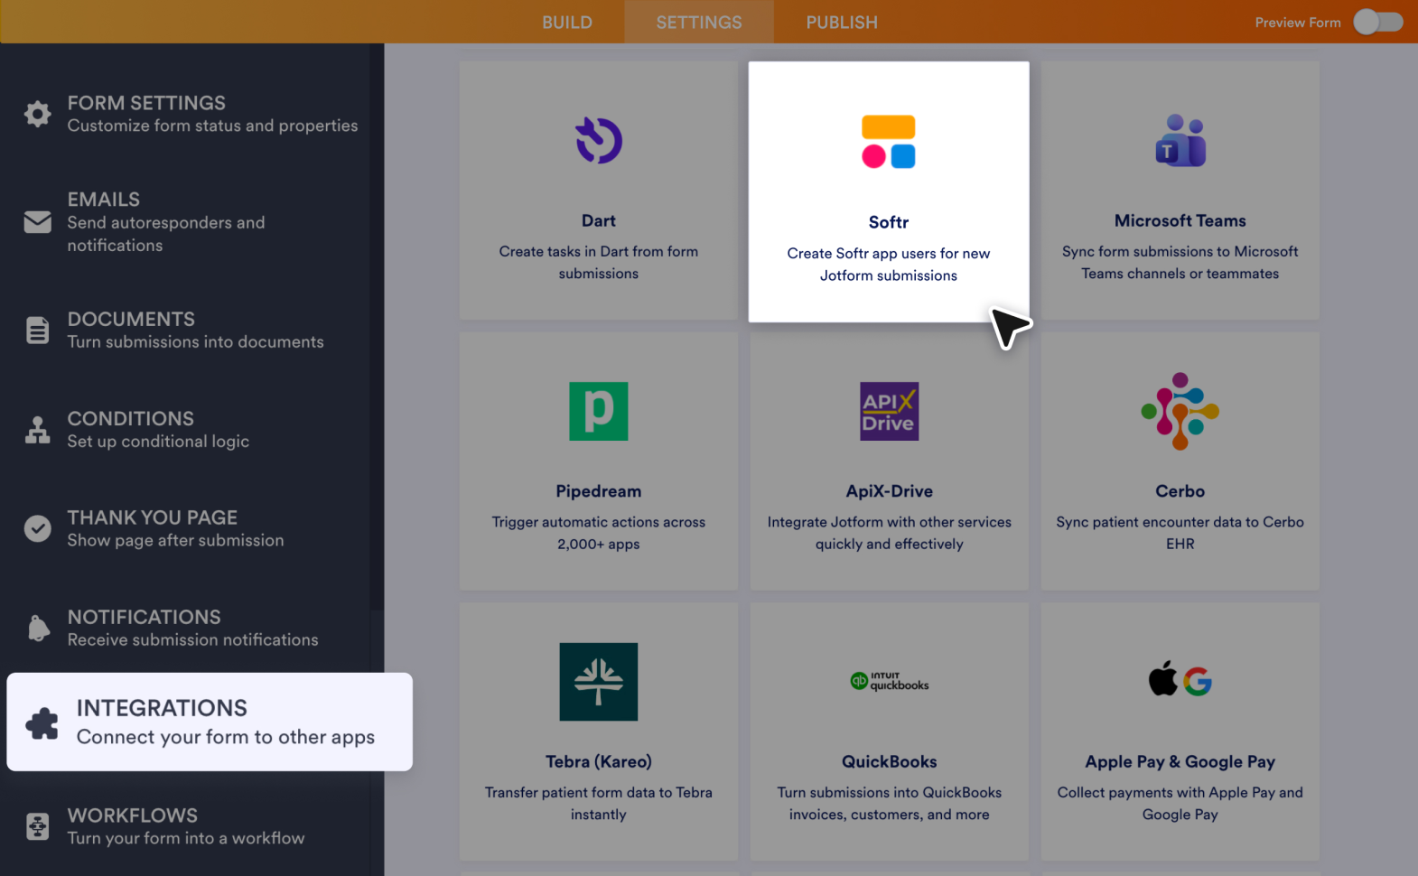Screen dimensions: 1418x876
Task: Click the Tebra (Kareo) title
Action: point(599,762)
